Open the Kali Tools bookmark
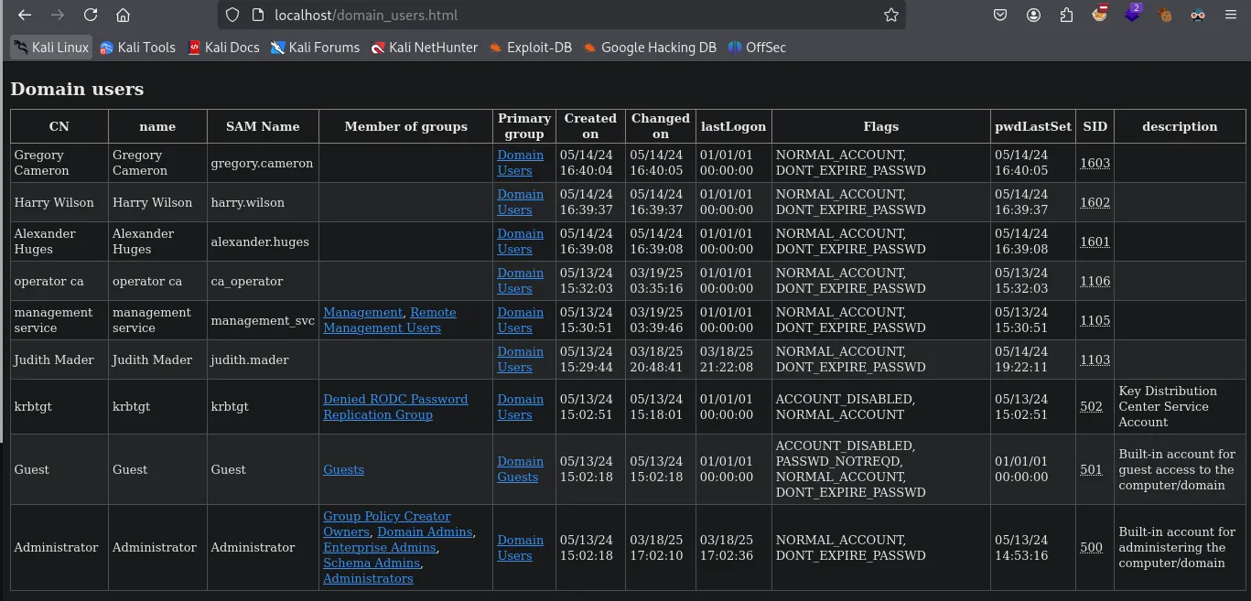This screenshot has width=1251, height=601. [x=137, y=48]
